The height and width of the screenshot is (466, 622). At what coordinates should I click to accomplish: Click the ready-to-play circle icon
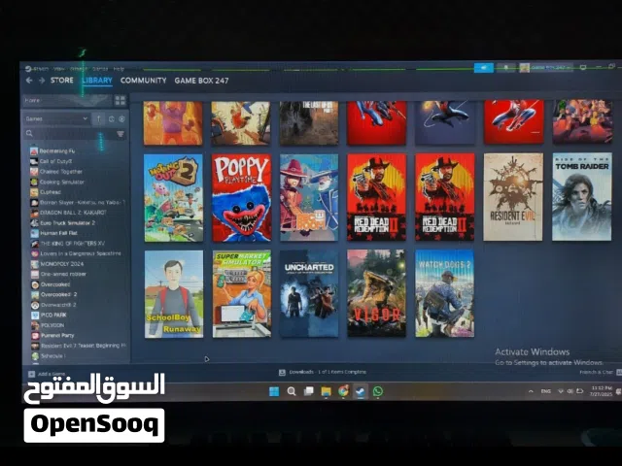(121, 118)
